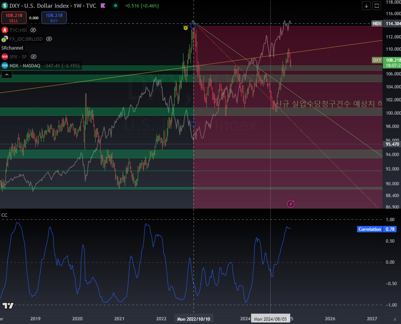
Task: Click the 1W interval in the chart title
Action: [x=71, y=6]
